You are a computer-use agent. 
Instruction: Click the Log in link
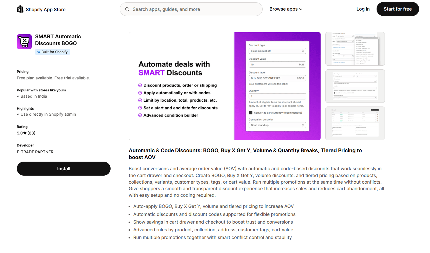coord(363,9)
